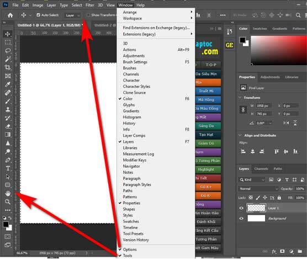307x259 pixels.
Task: Toggle the Properties panel menu entry
Action: tap(156, 203)
